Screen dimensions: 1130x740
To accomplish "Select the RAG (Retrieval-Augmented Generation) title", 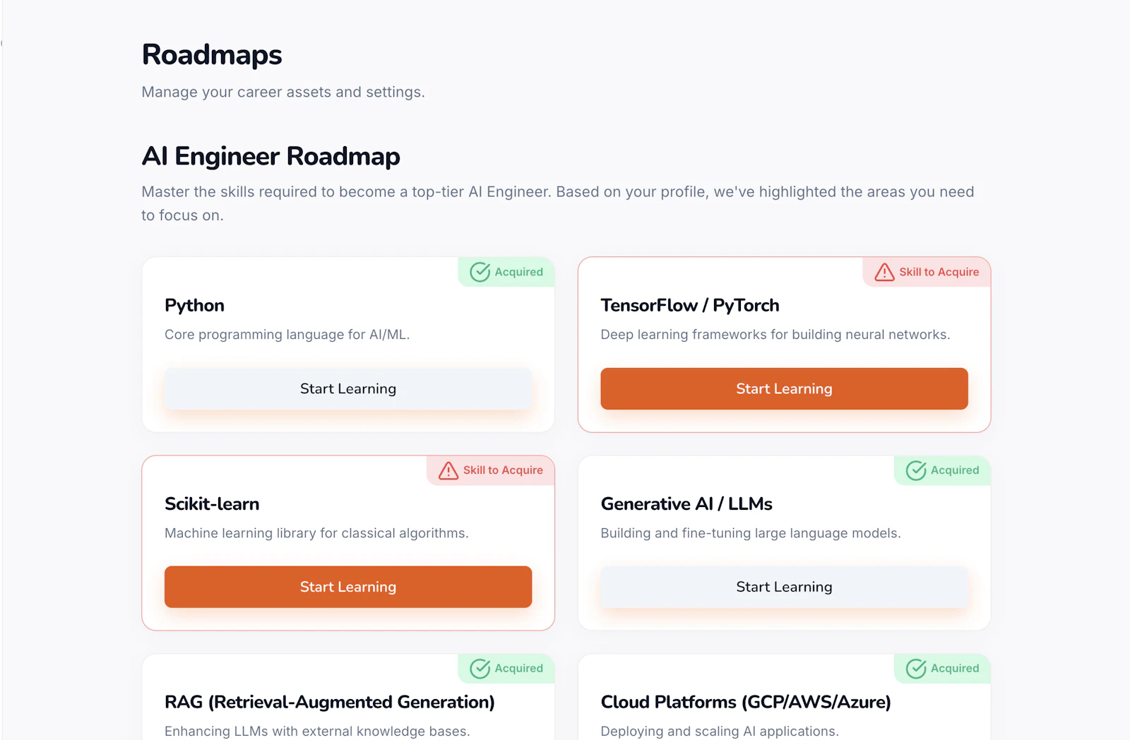I will pos(330,702).
